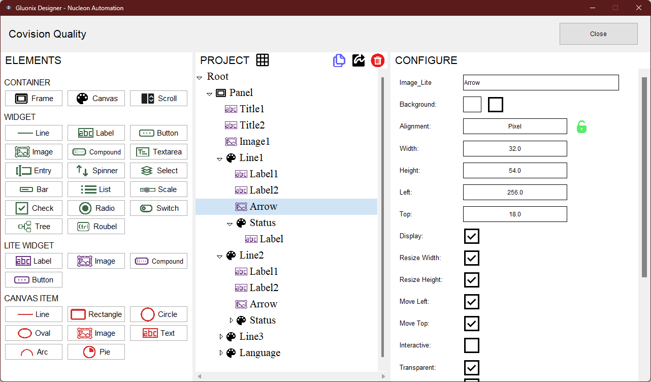Viewport: 651px width, 382px height.
Task: Uncheck the Transparent option
Action: 471,367
